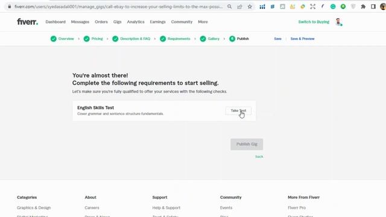The height and width of the screenshot is (217, 386).
Task: Open Messages in the top navigation
Action: [80, 22]
